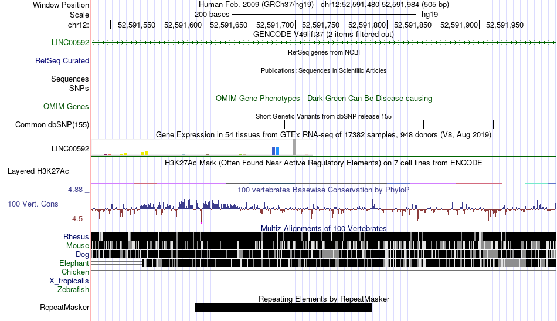
Task: Click the Human Feb. 2009 (GRCh37/hg19) text
Action: coord(256,5)
